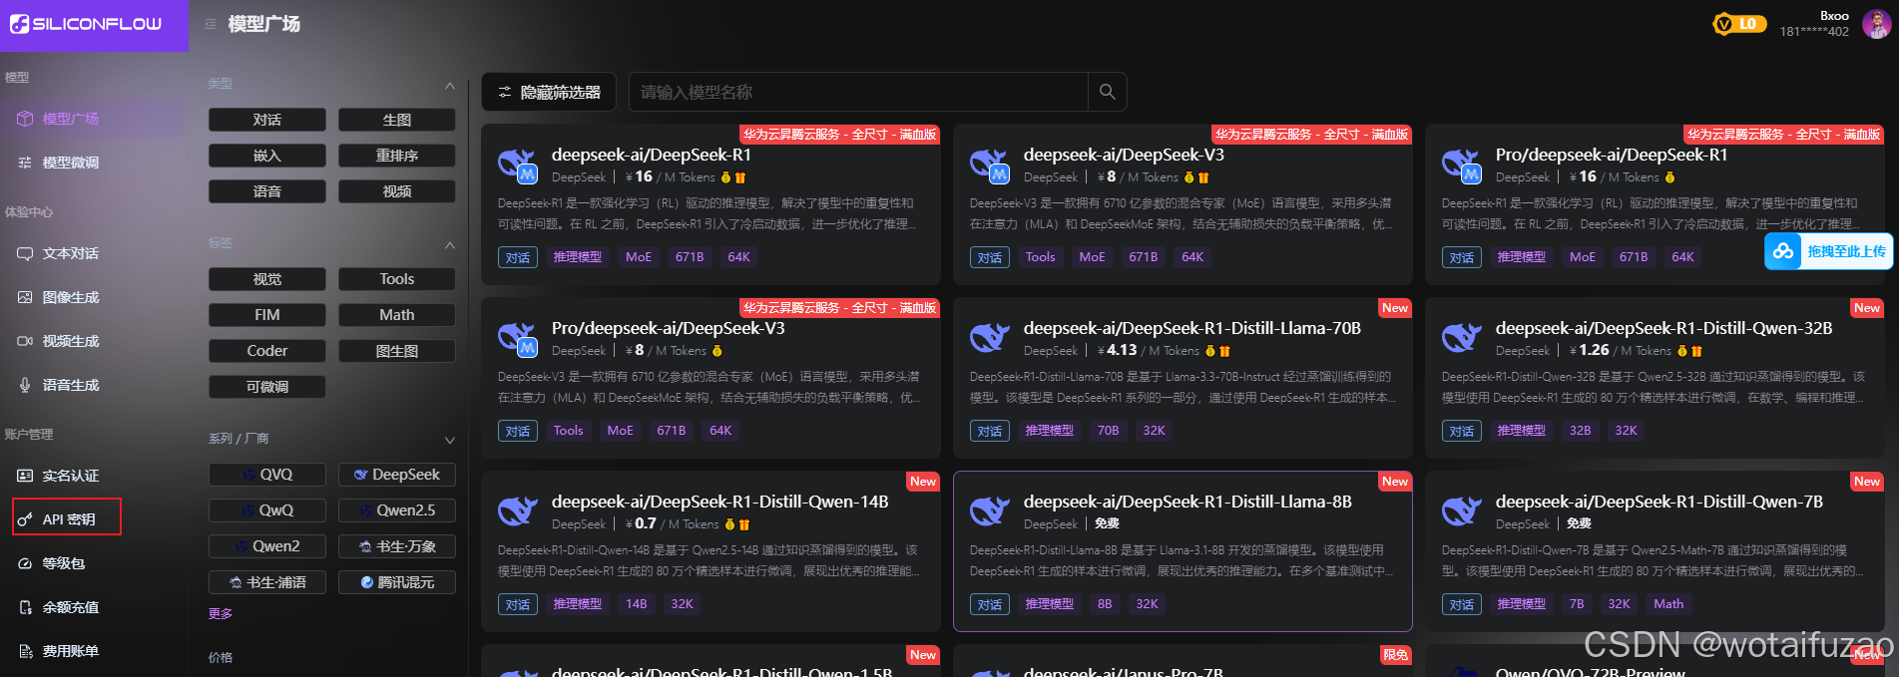Click the 70B tag on Distill-Llama-70B card

click(1108, 431)
